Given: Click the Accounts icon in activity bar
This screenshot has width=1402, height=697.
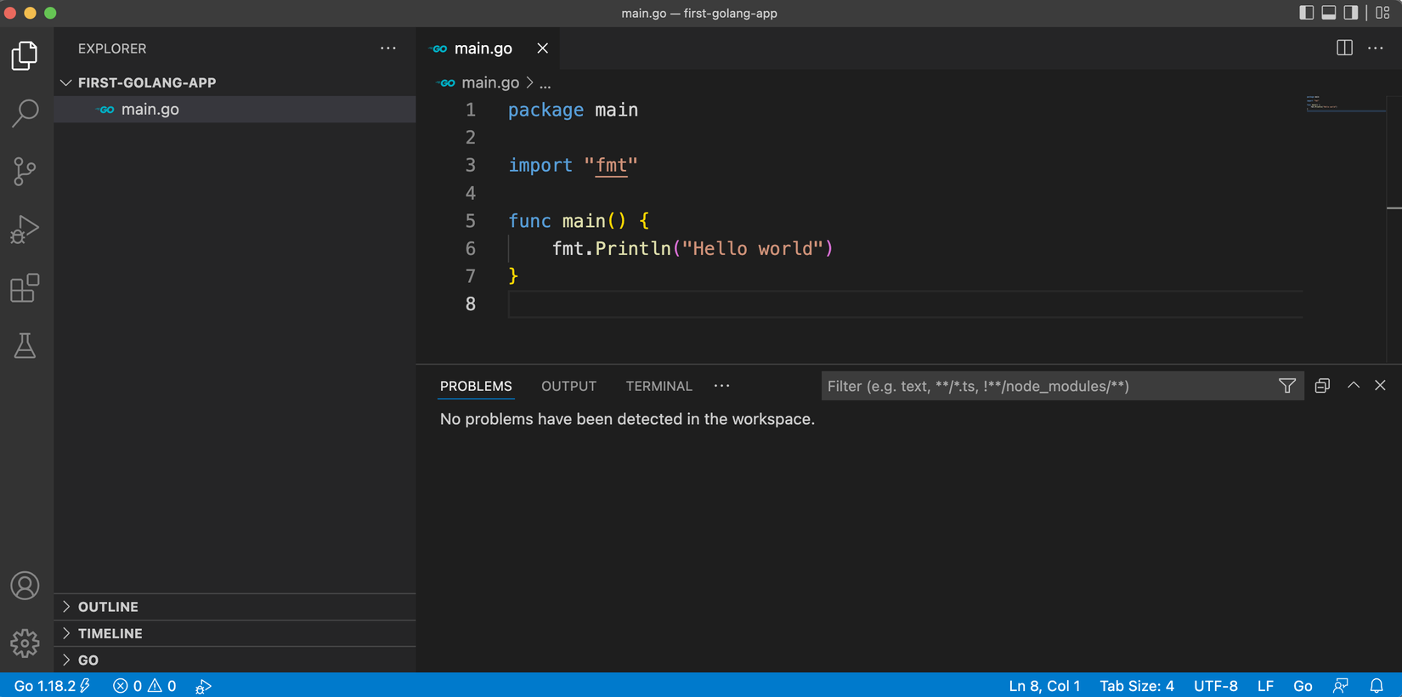Looking at the screenshot, I should click(25, 586).
